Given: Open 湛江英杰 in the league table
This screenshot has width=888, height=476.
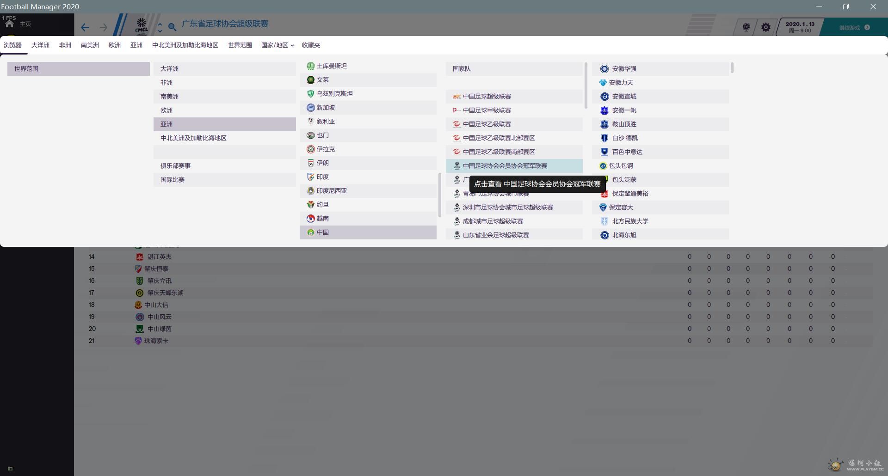Looking at the screenshot, I should pyautogui.click(x=159, y=256).
